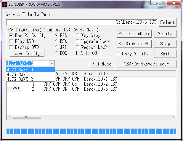Click the Game Title column header
183x141 pixels.
click(x=129, y=74)
